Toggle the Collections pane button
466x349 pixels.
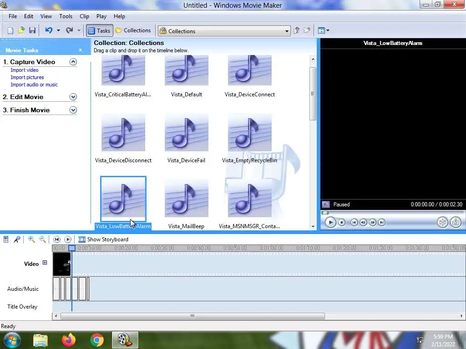click(133, 30)
